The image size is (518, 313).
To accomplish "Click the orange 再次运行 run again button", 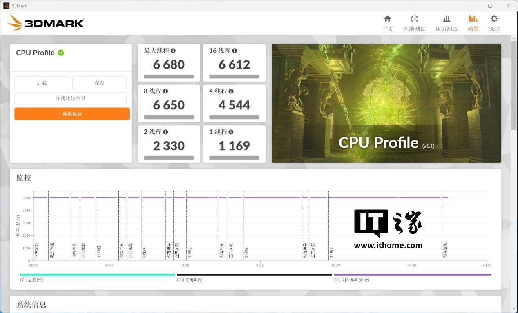I will pos(72,114).
